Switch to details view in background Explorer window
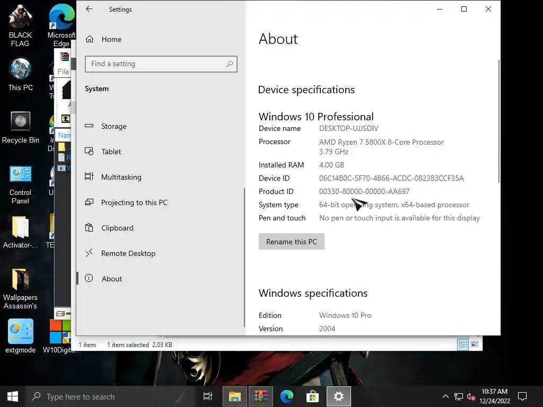 [x=463, y=344]
